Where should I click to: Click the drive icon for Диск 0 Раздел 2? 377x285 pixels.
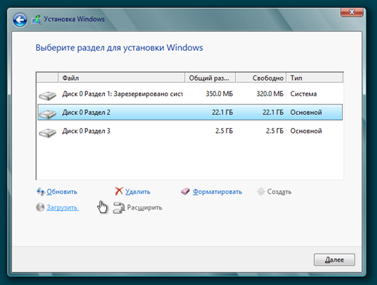[x=47, y=113]
